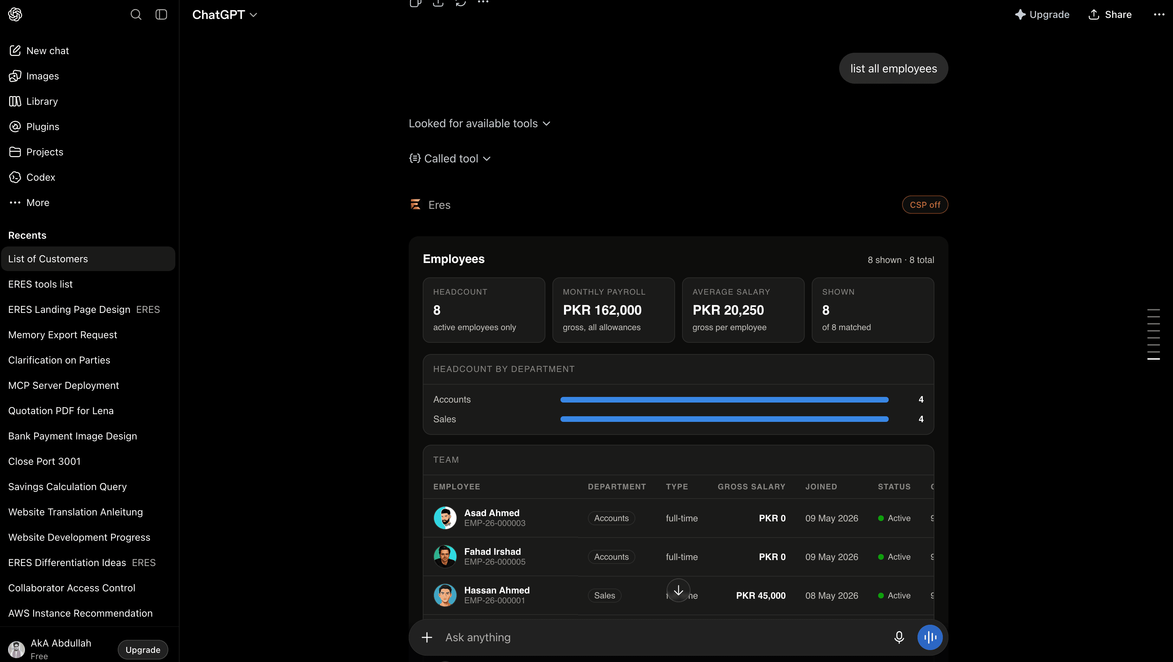1173x662 pixels.
Task: Click the microphone dictation icon
Action: [899, 637]
